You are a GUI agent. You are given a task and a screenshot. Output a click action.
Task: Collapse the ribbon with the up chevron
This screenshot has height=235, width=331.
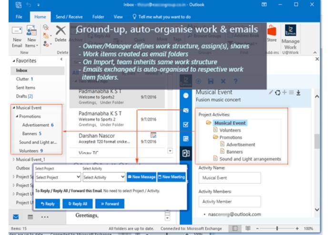click(315, 52)
